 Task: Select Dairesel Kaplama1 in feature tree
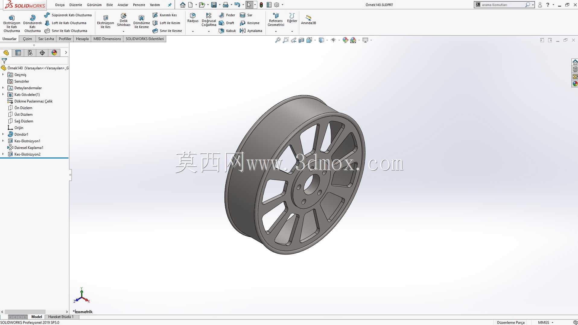click(x=29, y=147)
